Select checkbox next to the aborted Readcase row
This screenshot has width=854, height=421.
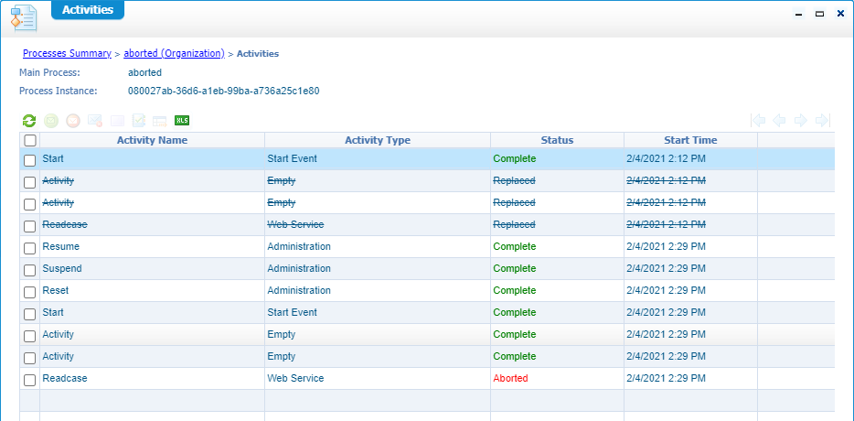point(30,380)
